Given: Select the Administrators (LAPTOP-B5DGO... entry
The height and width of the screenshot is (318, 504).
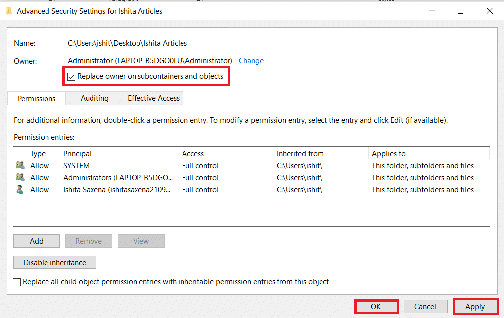Looking at the screenshot, I should tap(118, 178).
